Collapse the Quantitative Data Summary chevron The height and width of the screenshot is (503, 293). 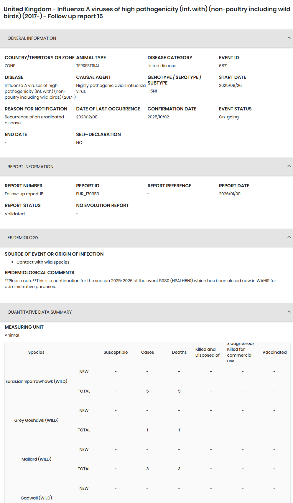point(289,312)
